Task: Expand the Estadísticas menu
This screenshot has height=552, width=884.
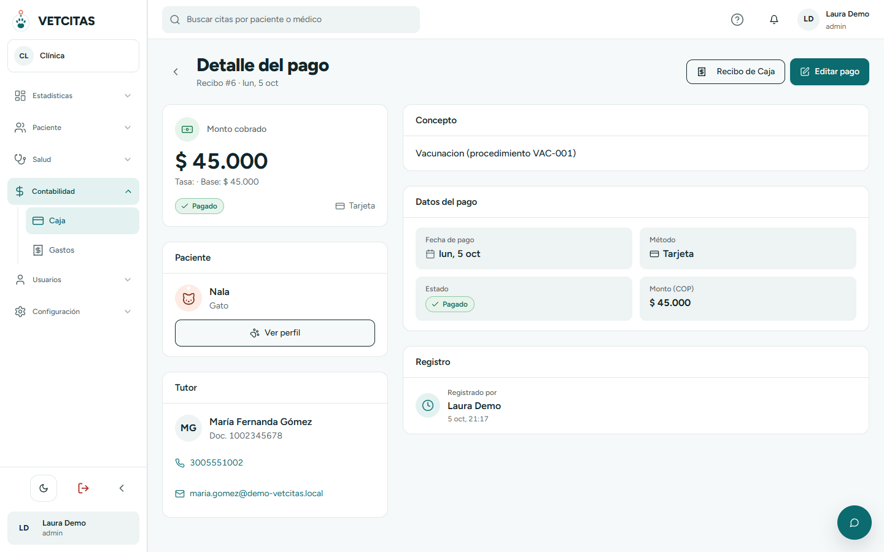Action: (x=73, y=96)
